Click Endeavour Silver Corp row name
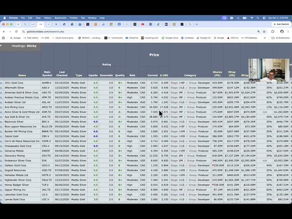The height and width of the screenshot is (219, 292). pos(18,161)
